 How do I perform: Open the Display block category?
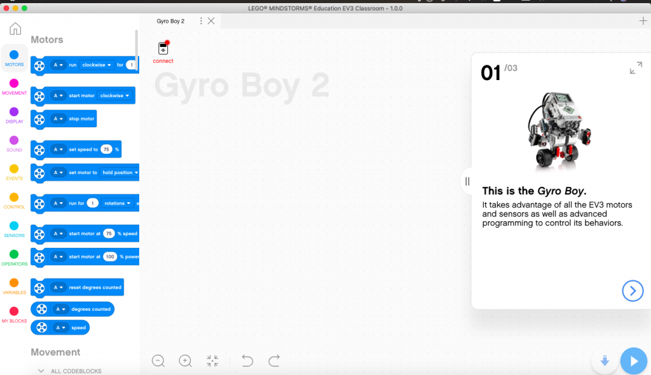click(x=14, y=111)
